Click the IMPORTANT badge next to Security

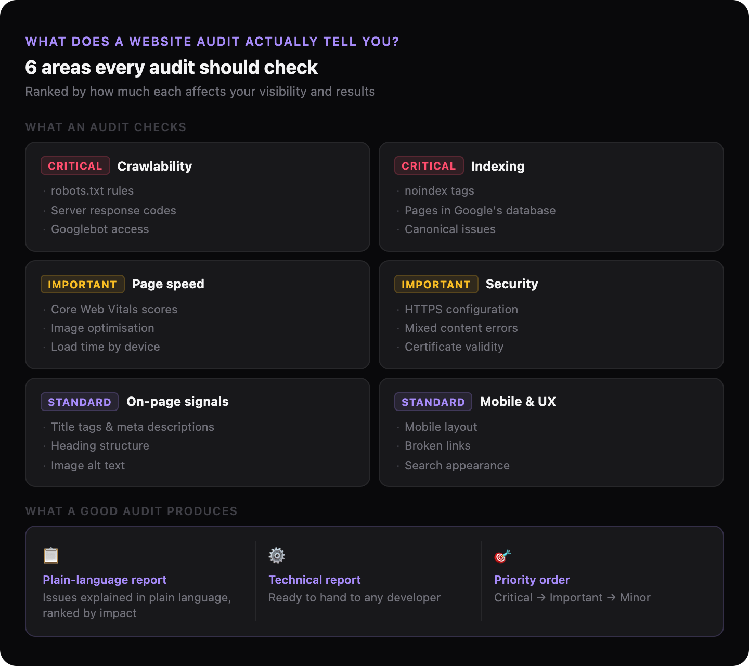(x=436, y=284)
